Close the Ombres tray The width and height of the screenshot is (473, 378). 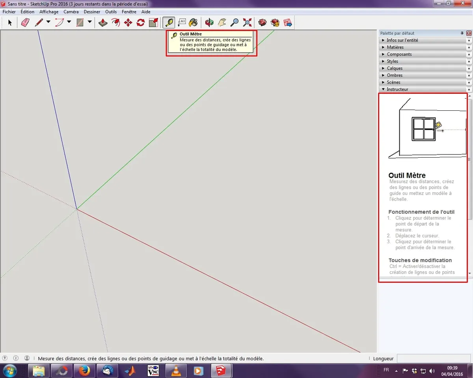[x=469, y=75]
